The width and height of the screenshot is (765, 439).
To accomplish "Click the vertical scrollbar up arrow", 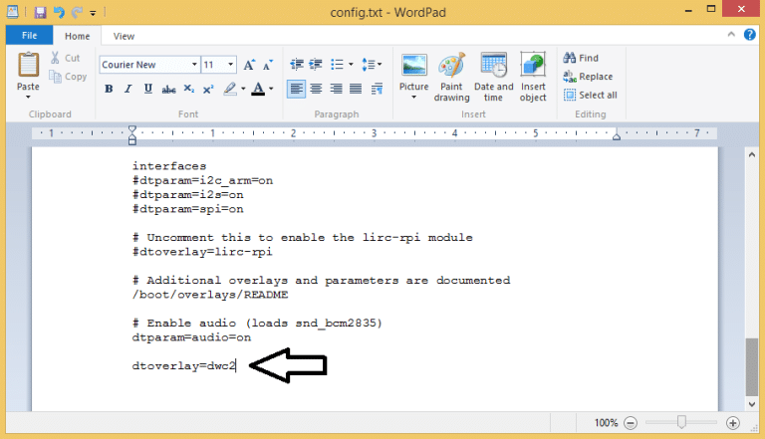I will (752, 155).
